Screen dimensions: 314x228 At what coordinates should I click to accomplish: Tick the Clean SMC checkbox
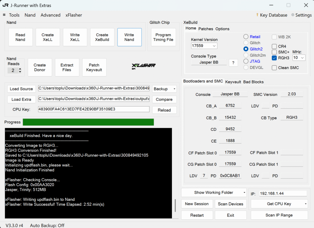coord(274,68)
